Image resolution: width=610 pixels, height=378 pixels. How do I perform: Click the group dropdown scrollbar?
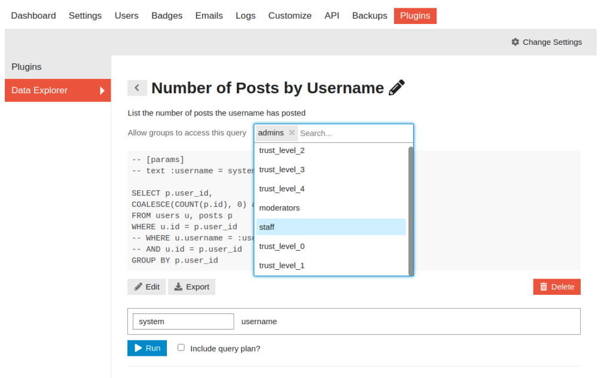(x=411, y=211)
